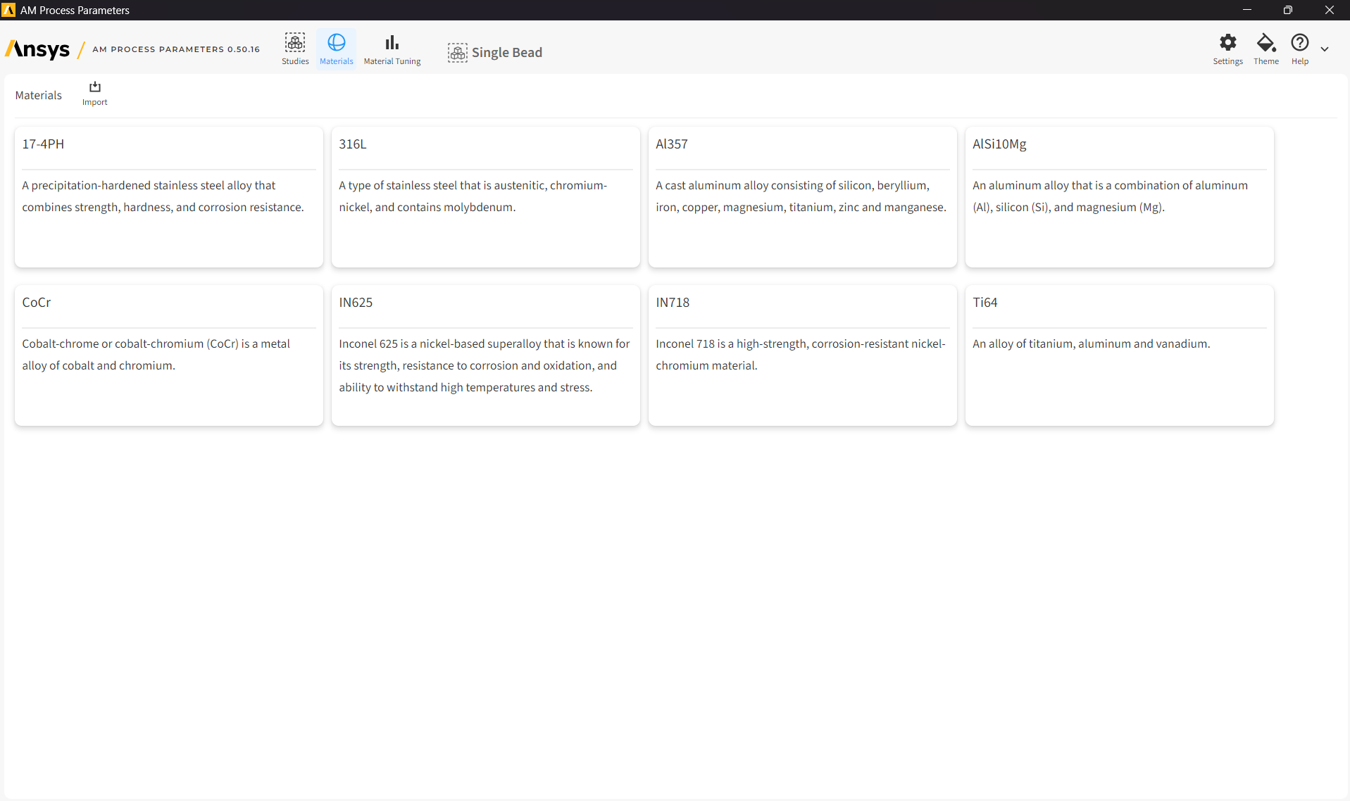The image size is (1350, 801).
Task: Open the Material Tuning section
Action: click(392, 49)
